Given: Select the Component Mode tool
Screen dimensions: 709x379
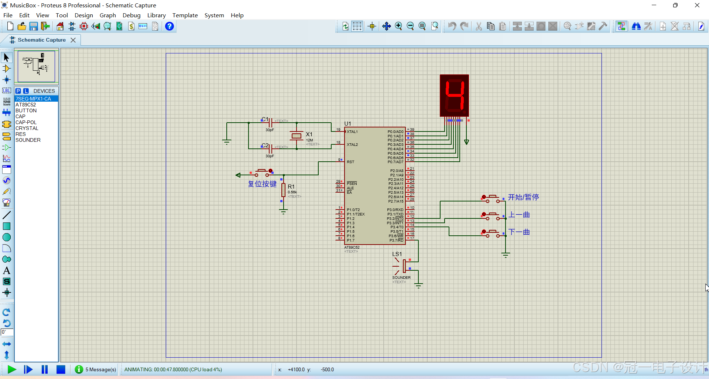Looking at the screenshot, I should [7, 69].
